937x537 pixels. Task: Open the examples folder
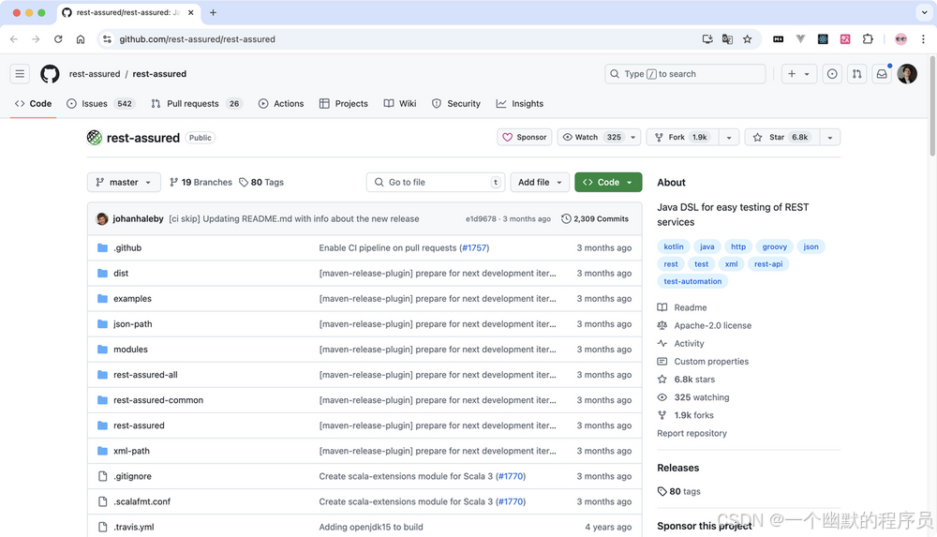132,298
